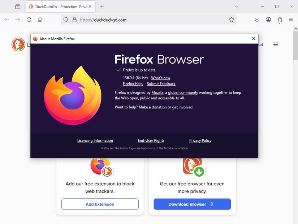This screenshot has height=224, width=298.
Task: Open the Extensions puzzle icon
Action: pyautogui.click(x=280, y=20)
